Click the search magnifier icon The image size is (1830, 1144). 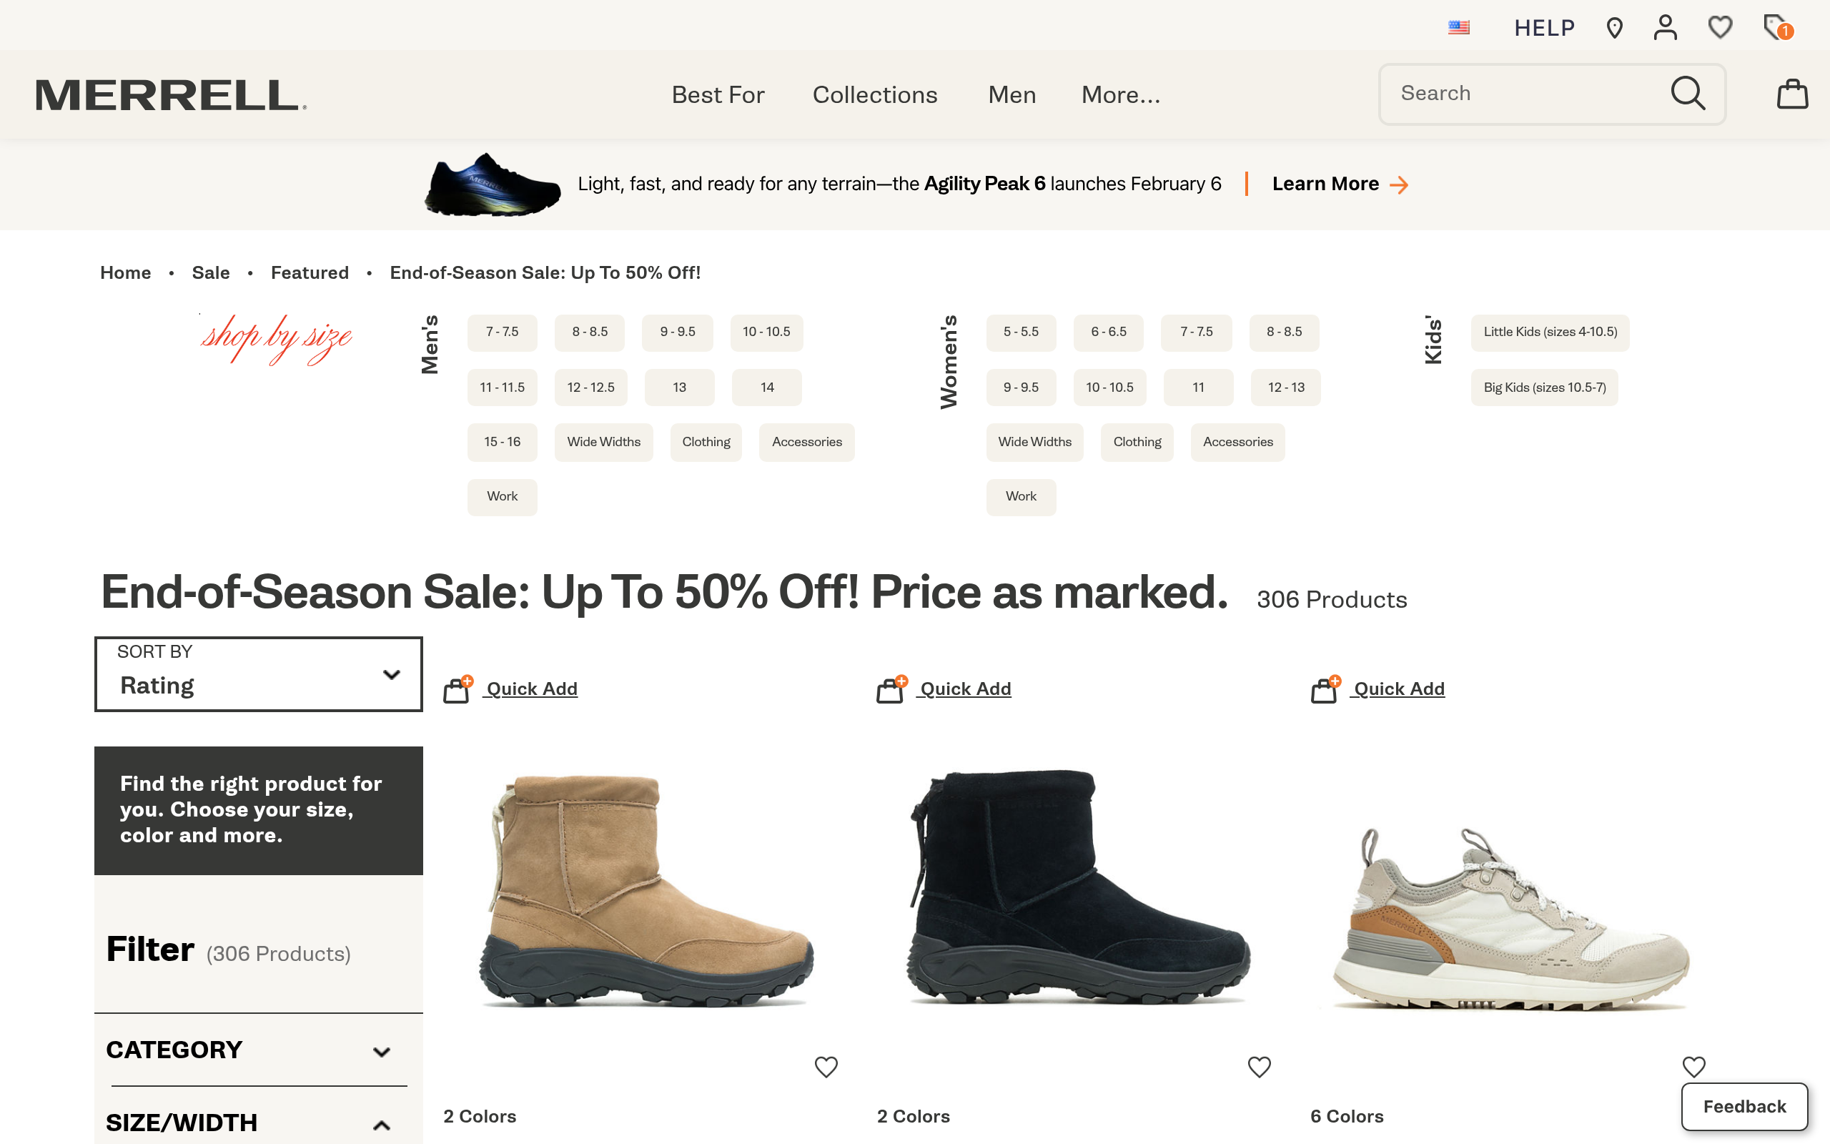[x=1687, y=94]
